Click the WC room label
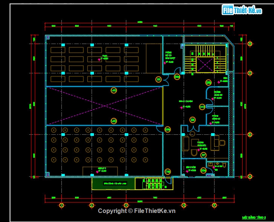 [216, 170]
